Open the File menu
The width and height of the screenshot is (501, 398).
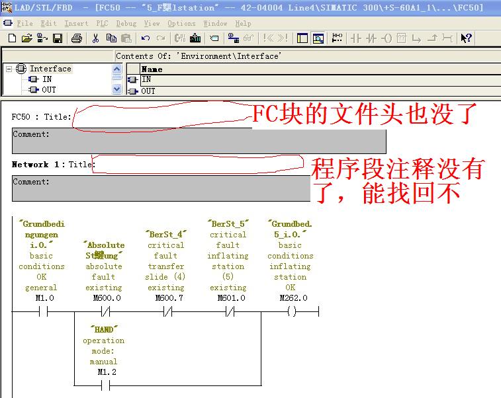pyautogui.click(x=24, y=24)
